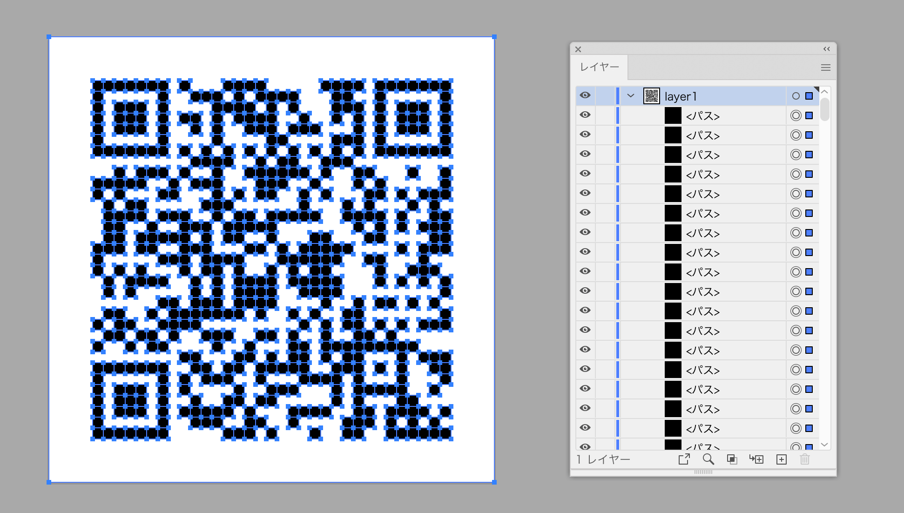The width and height of the screenshot is (904, 513).
Task: Select the layer1 name row
Action: click(681, 96)
